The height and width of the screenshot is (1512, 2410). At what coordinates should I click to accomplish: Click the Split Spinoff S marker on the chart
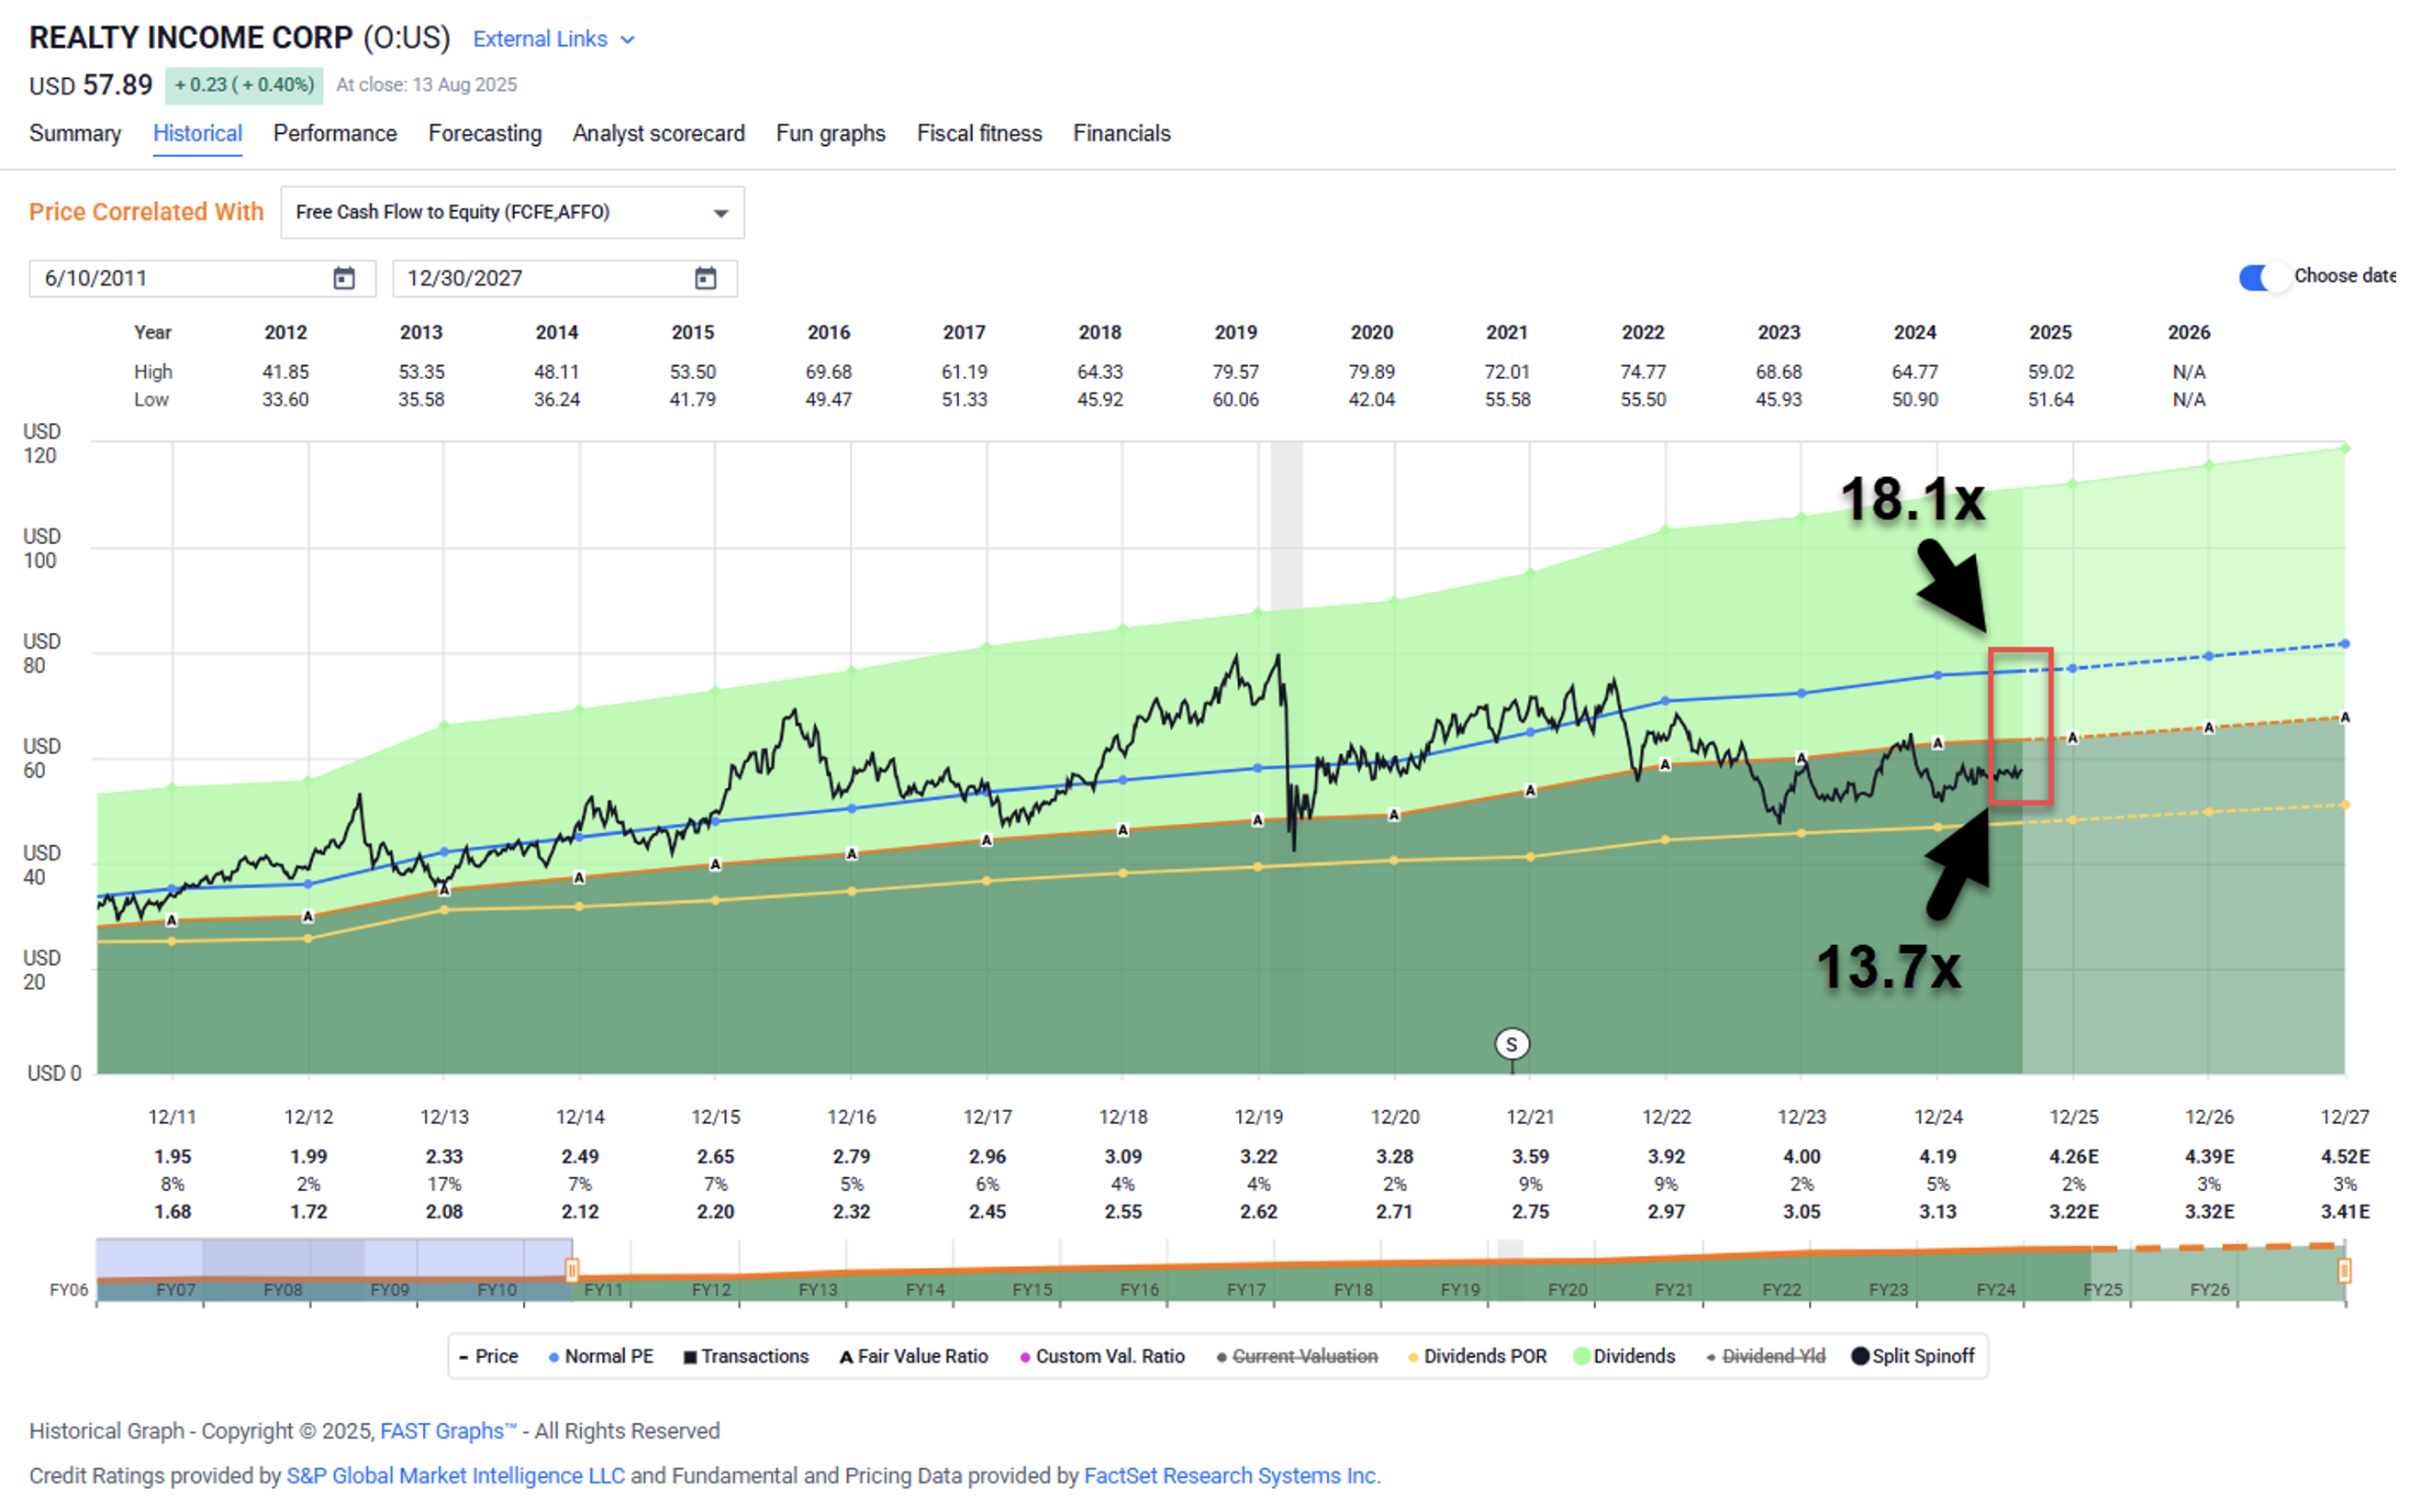point(1511,1044)
